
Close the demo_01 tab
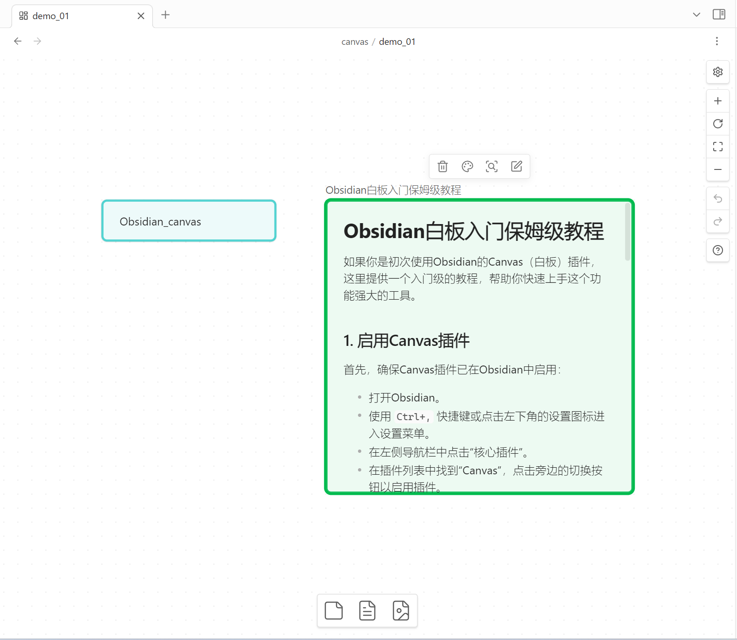coord(141,16)
